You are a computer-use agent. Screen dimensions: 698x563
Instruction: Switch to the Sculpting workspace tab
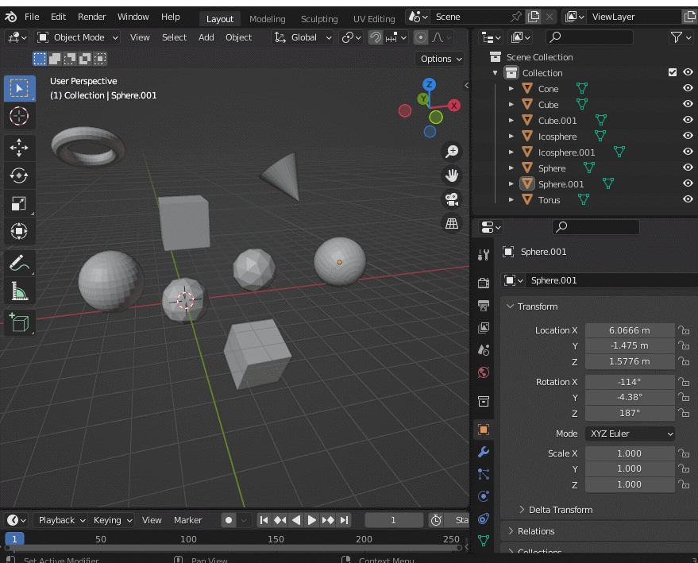click(x=319, y=18)
